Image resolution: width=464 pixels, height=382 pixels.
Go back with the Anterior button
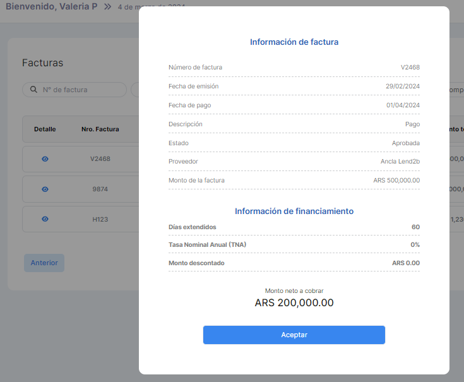click(44, 263)
